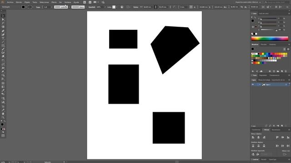
Task: Select the Blend tool
Action: click(x=3, y=94)
